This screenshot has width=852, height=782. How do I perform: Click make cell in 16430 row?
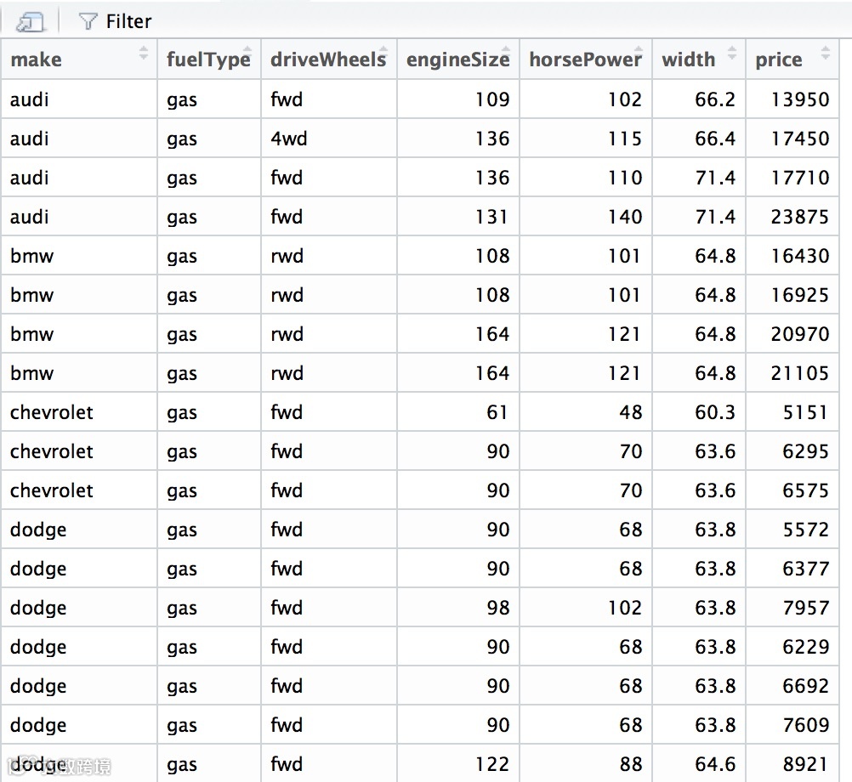click(x=79, y=256)
